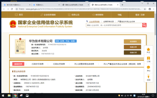Open the notification center icon in taskbar
This screenshot has width=157, height=98.
pyautogui.click(x=153, y=95)
